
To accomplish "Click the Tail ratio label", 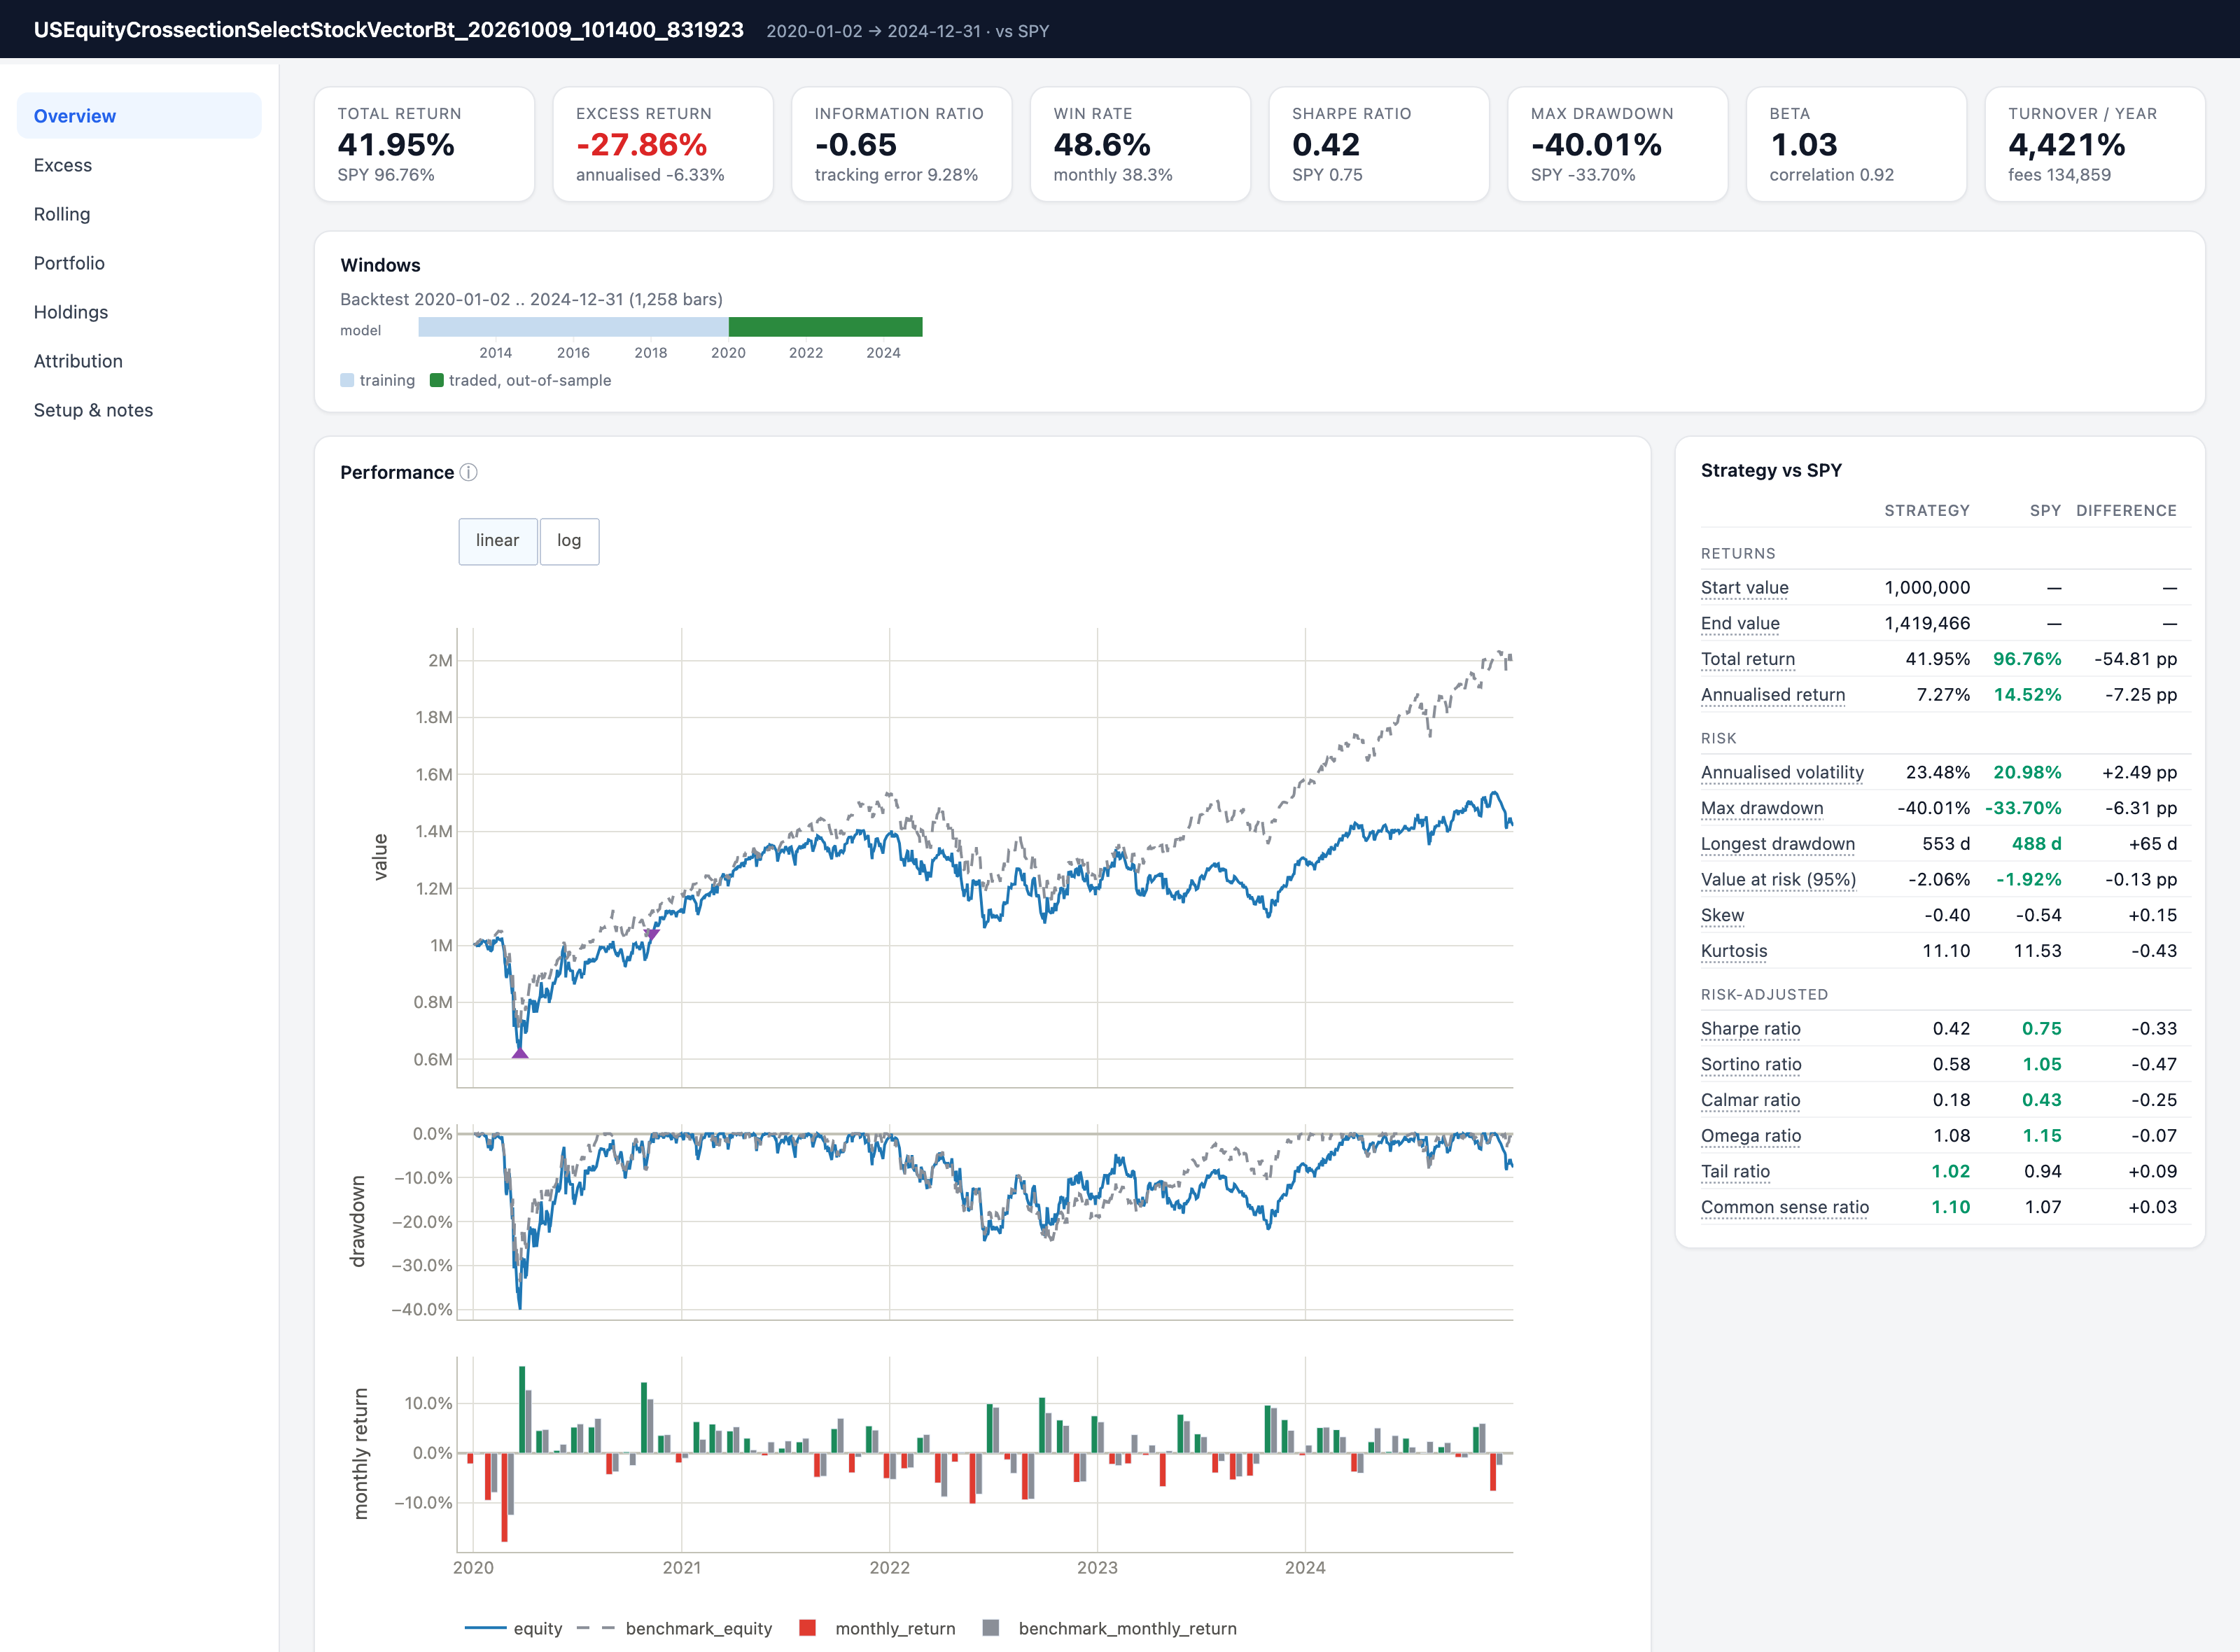I will click(1735, 1171).
